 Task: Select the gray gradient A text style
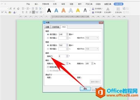point(85,11)
